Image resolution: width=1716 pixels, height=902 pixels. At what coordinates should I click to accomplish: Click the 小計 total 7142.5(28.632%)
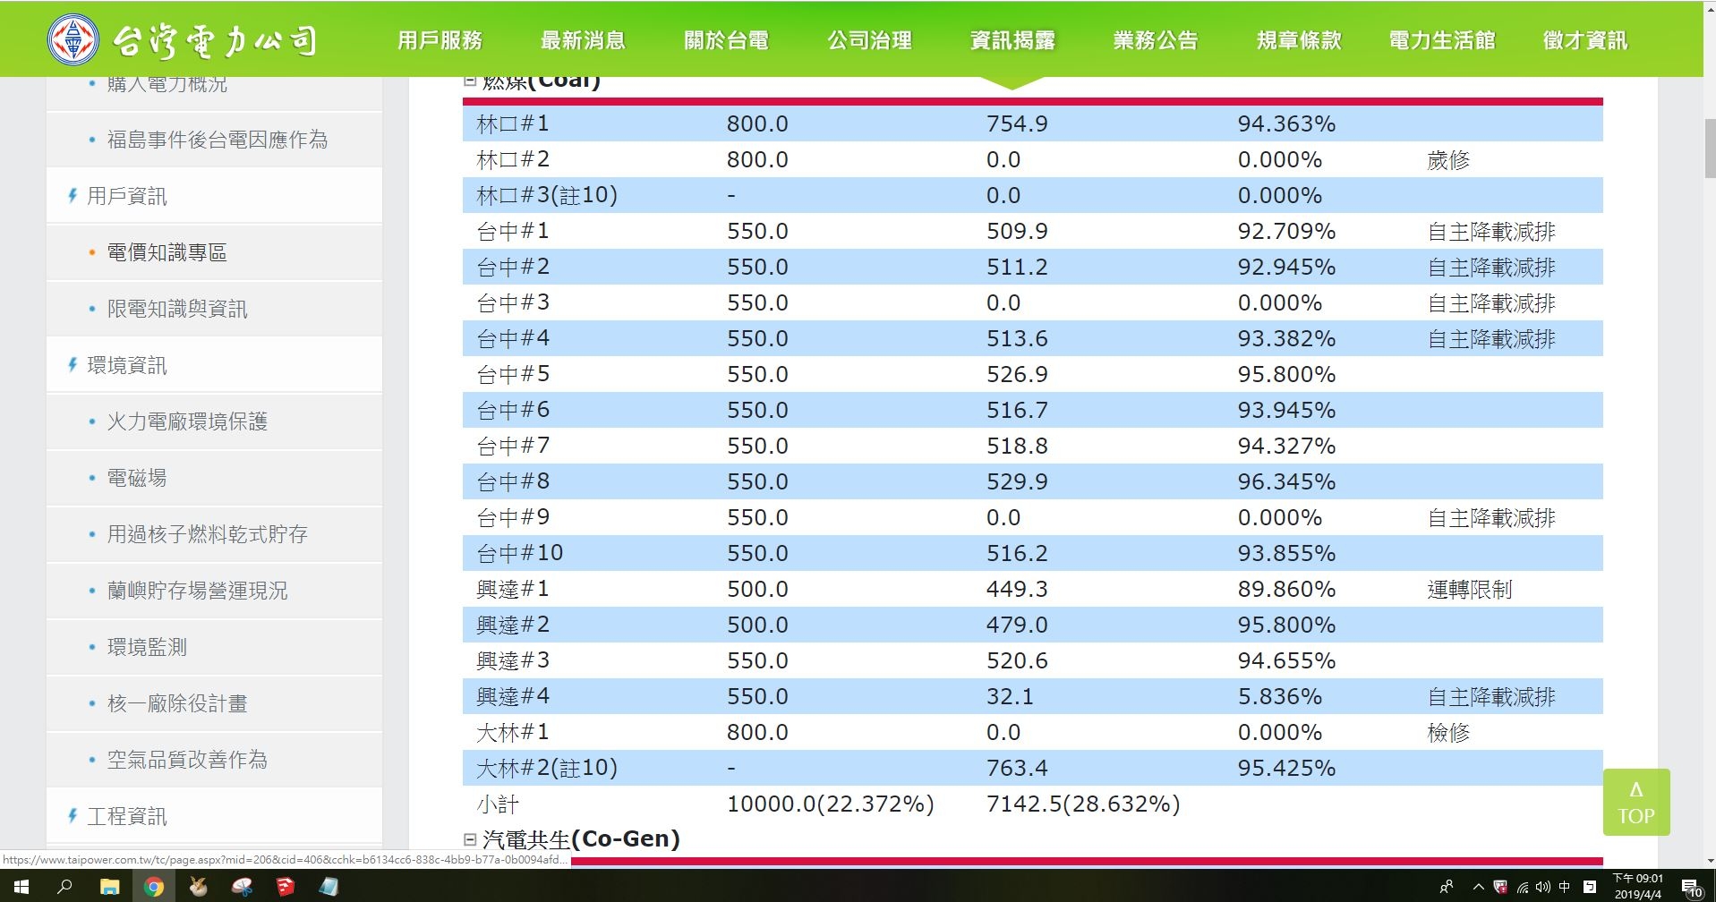point(1083,804)
